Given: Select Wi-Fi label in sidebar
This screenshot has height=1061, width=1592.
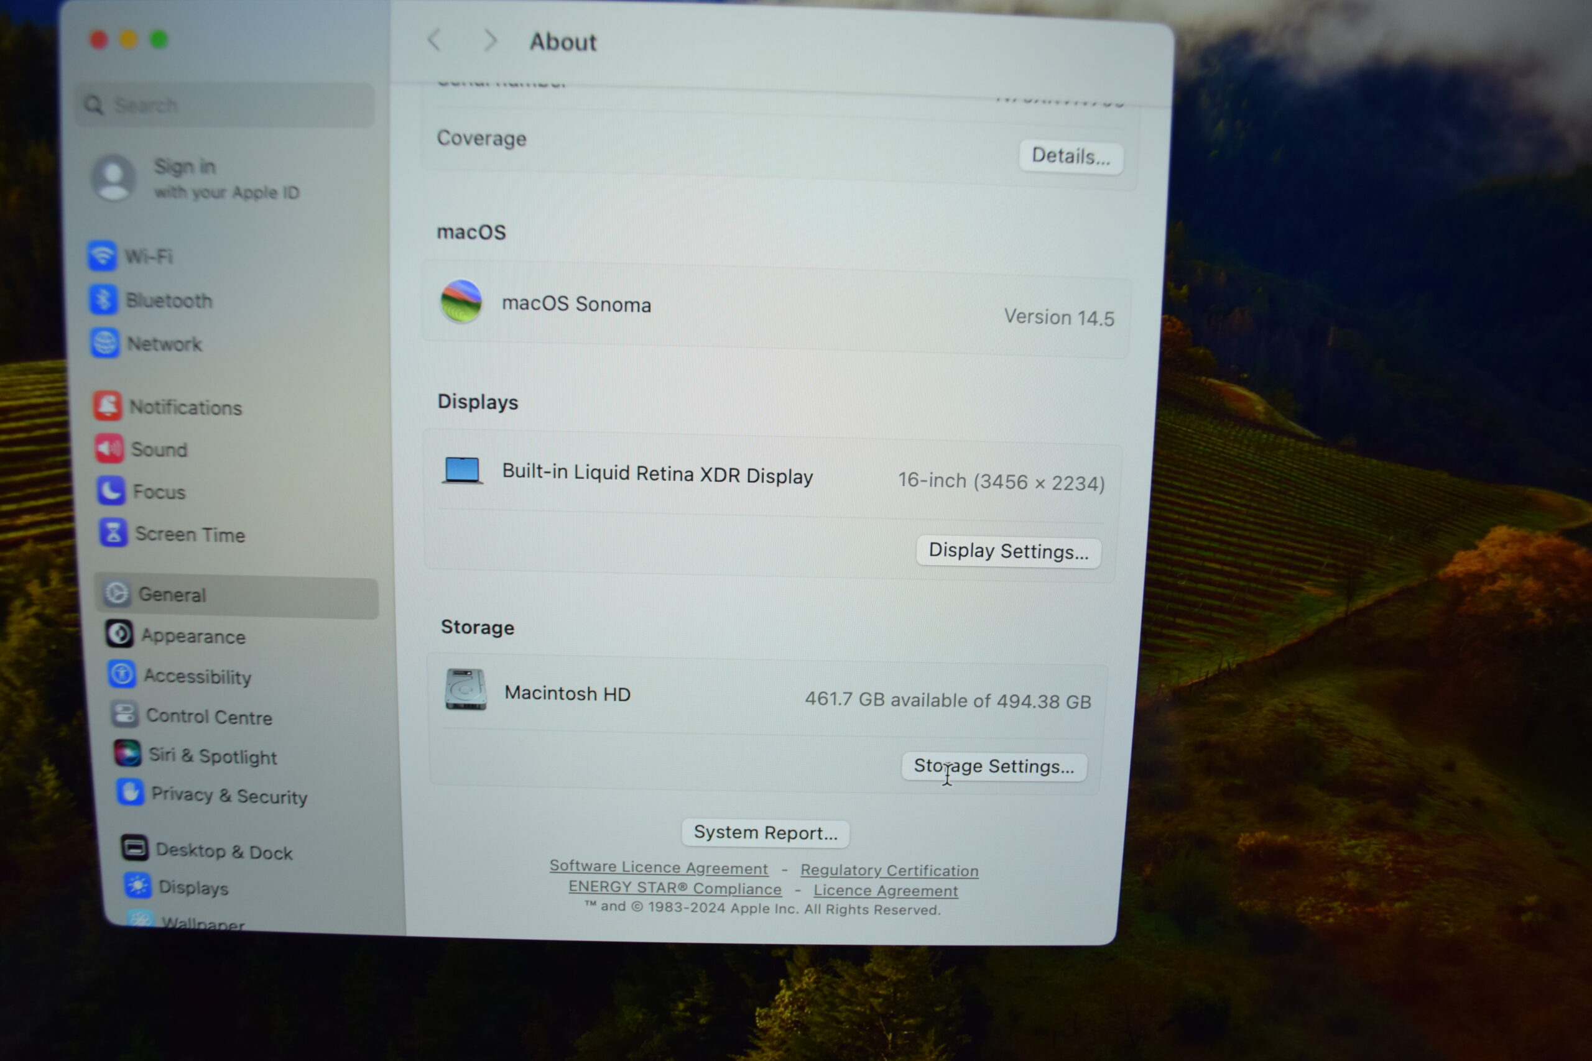Looking at the screenshot, I should coord(149,257).
